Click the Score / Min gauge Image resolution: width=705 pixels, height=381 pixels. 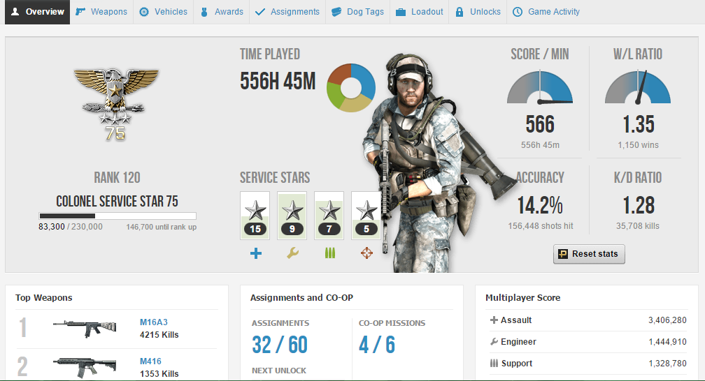coord(540,87)
